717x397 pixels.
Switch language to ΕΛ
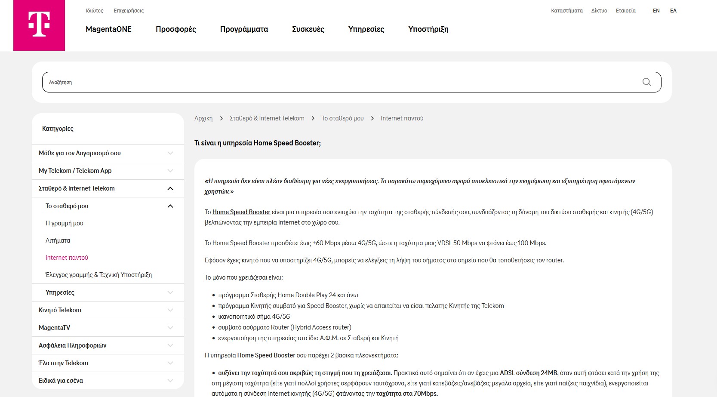click(673, 11)
